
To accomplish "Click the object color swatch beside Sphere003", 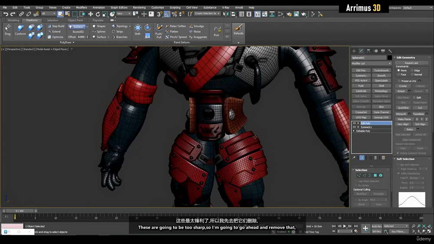I will pos(389,58).
